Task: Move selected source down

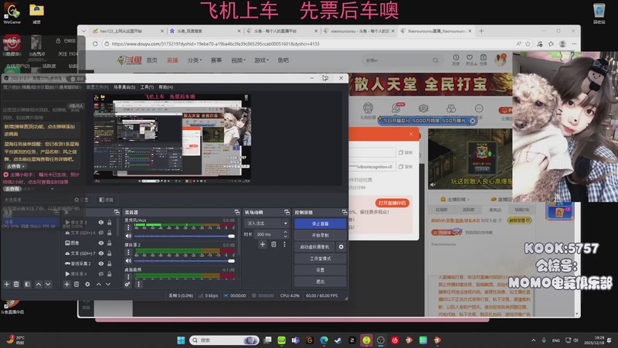Action: (108, 284)
